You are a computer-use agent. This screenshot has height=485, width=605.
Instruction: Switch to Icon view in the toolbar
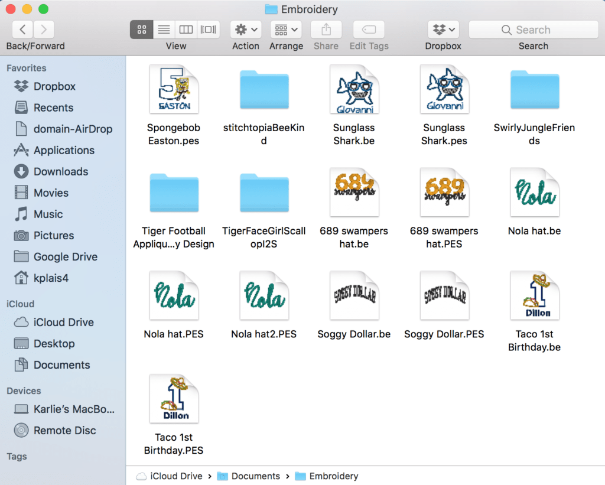[141, 30]
